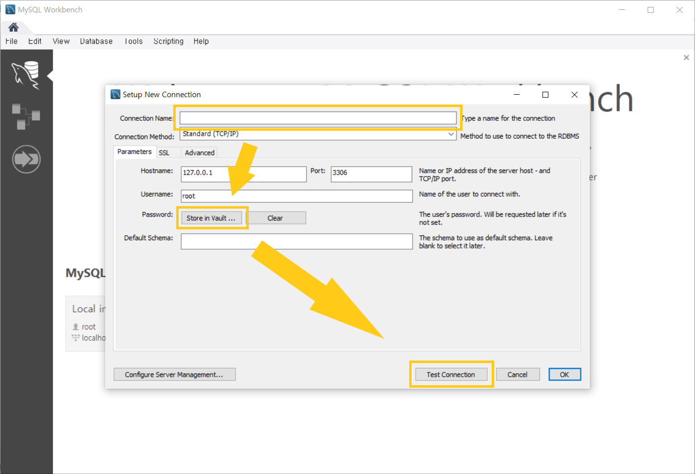Open the Local instance connection tile
This screenshot has height=474, width=695.
point(85,324)
